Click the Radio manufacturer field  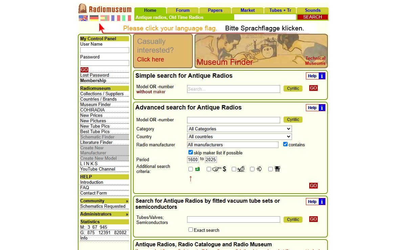[x=233, y=145]
